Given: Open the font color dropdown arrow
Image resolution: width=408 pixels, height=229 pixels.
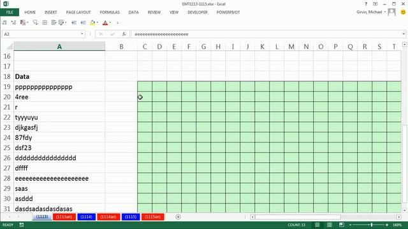Looking at the screenshot, I should 110,23.
